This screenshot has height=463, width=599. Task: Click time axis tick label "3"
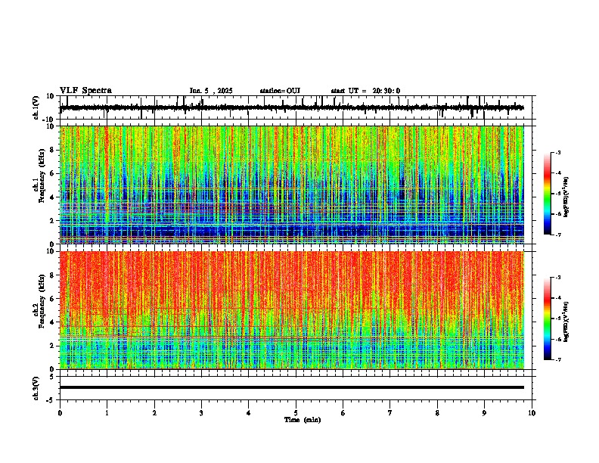tap(201, 413)
